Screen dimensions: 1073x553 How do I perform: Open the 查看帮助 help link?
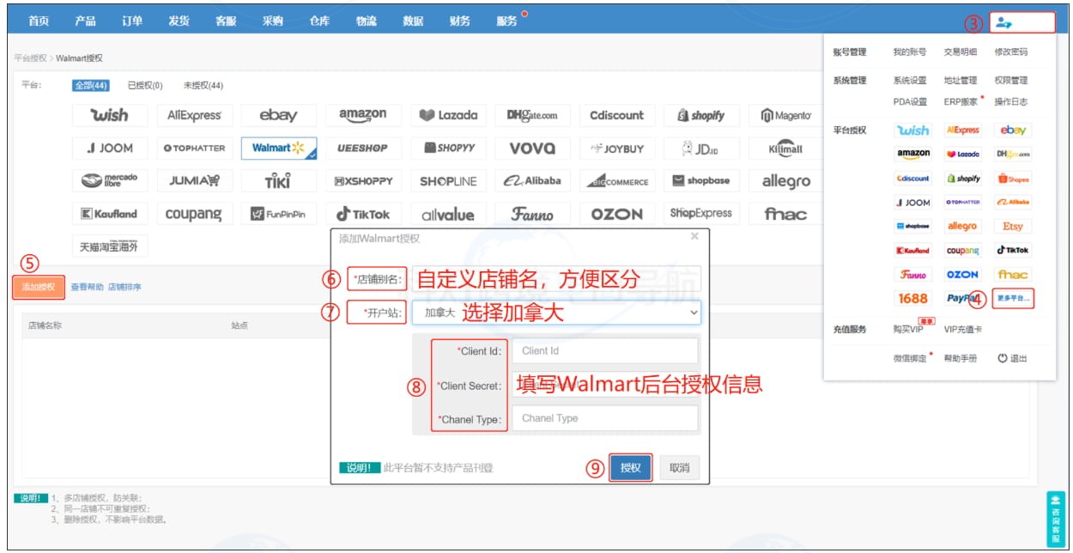pos(86,287)
